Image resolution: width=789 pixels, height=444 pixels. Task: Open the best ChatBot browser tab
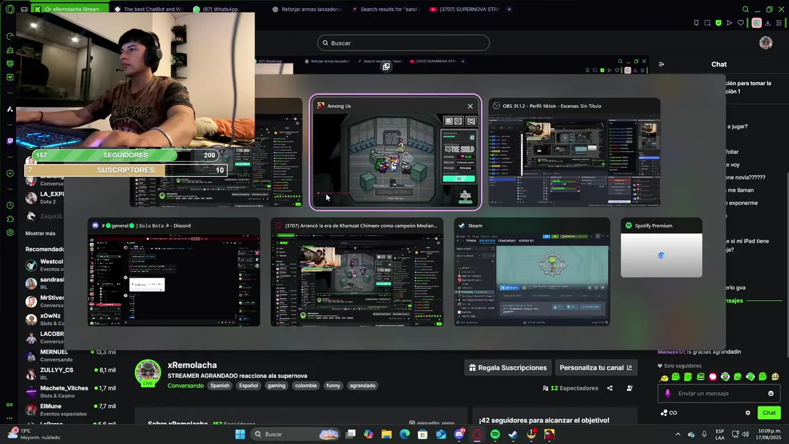click(x=148, y=9)
